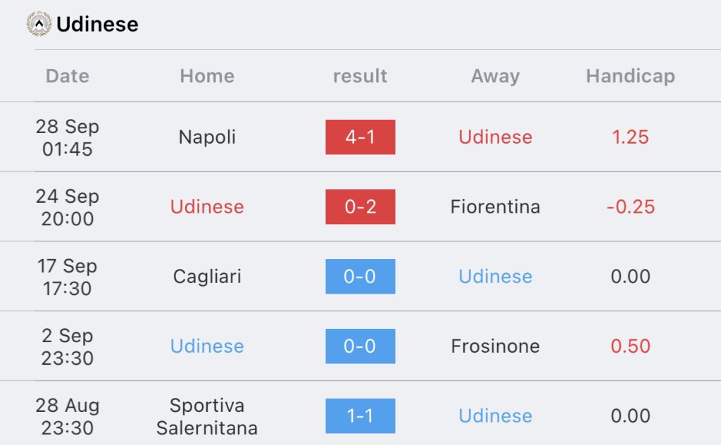
Task: Open the 0-0 Frosinone match result
Action: click(x=360, y=346)
